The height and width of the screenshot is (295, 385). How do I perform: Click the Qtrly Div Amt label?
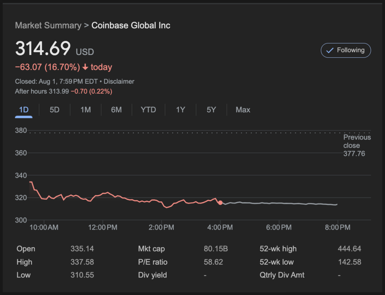(282, 275)
